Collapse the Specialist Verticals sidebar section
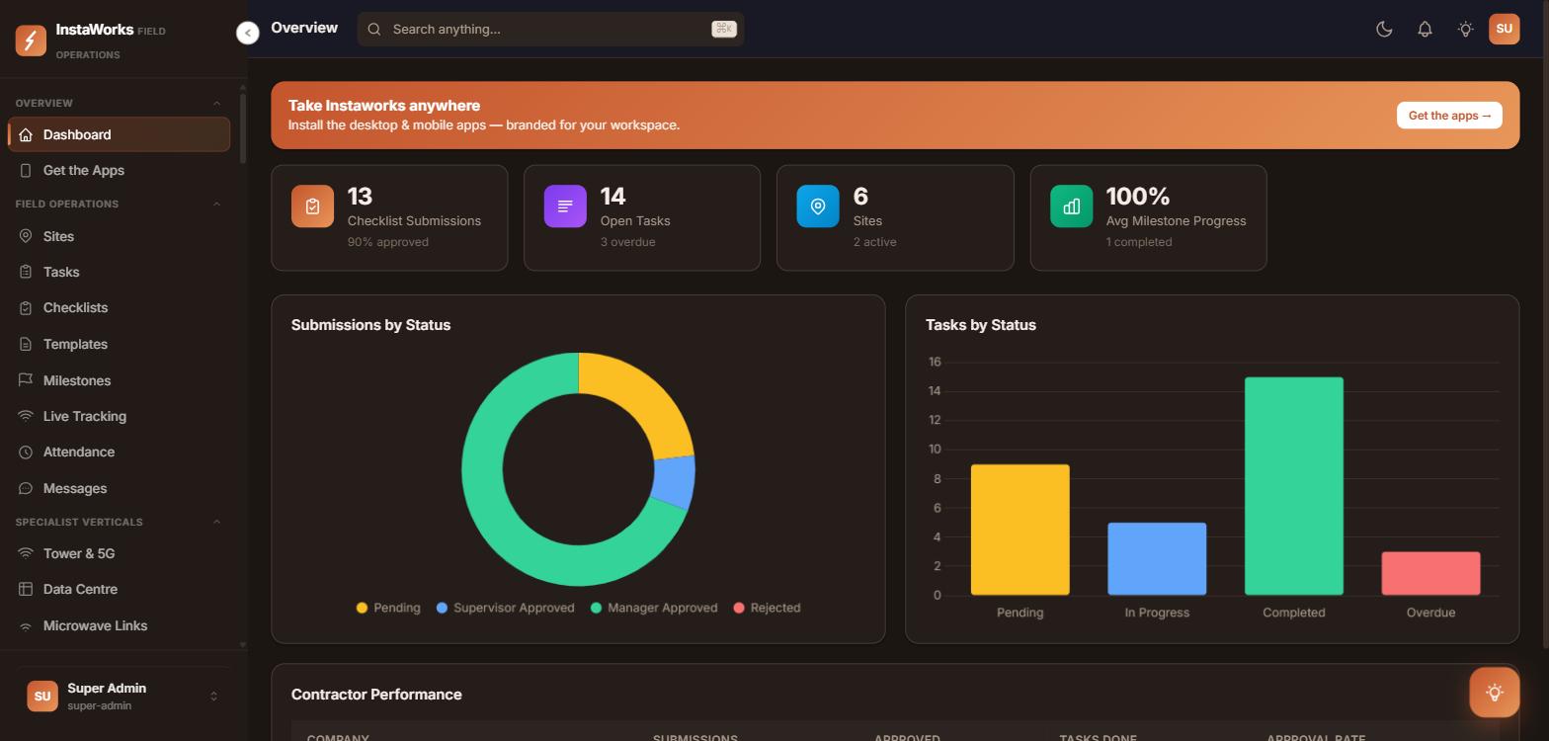The image size is (1549, 741). [216, 522]
